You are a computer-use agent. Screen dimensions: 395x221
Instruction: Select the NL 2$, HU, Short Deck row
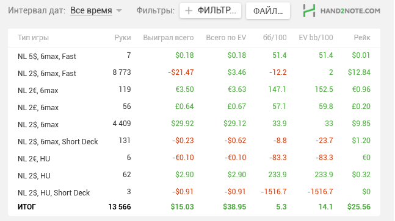pos(194,192)
